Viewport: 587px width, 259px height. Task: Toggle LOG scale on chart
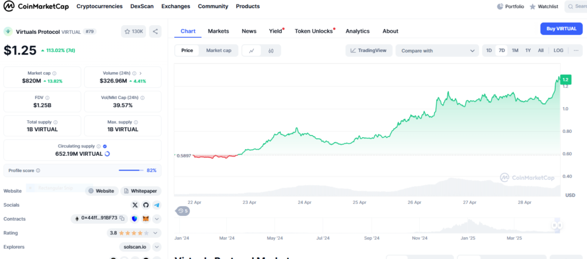pyautogui.click(x=558, y=50)
